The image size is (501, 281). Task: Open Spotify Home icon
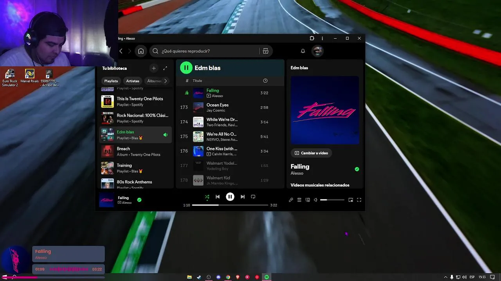141,51
